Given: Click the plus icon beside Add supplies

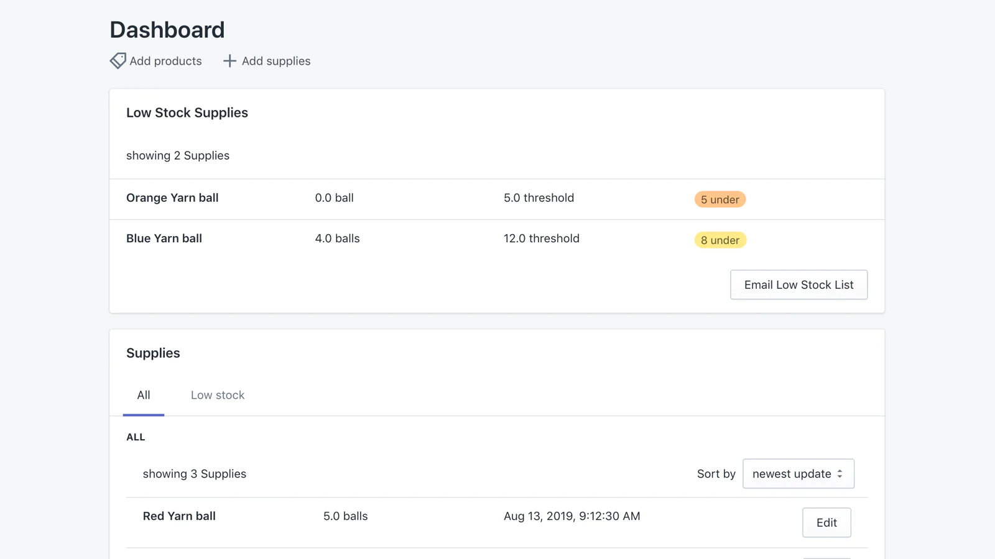Looking at the screenshot, I should click(229, 61).
